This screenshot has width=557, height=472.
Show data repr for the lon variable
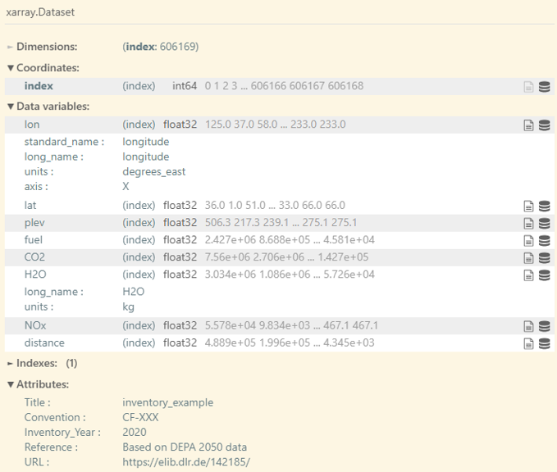click(x=544, y=125)
